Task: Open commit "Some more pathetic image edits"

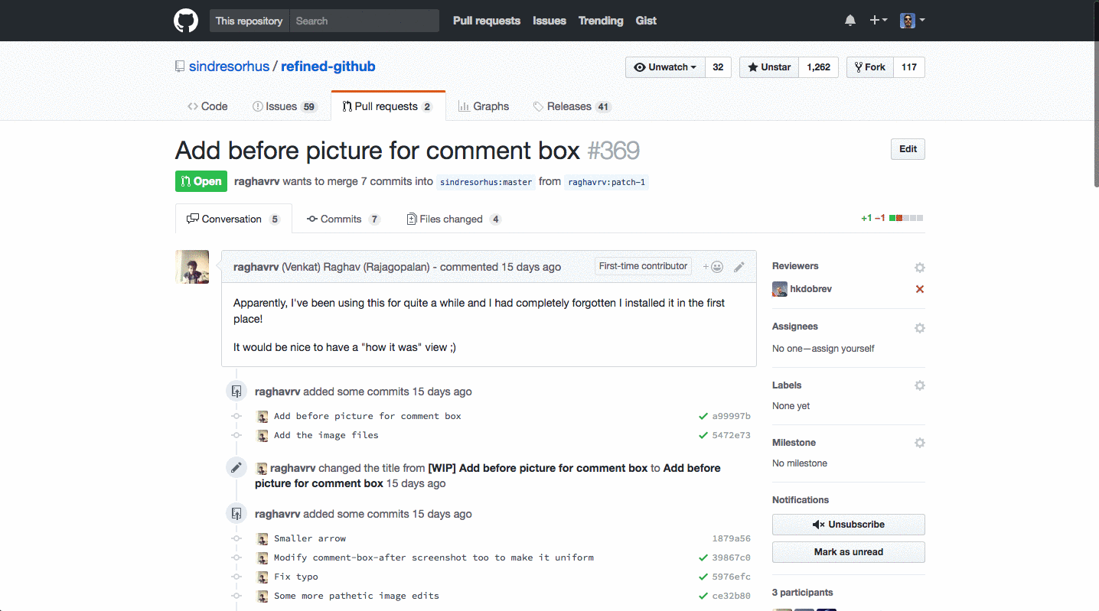Action: point(357,596)
